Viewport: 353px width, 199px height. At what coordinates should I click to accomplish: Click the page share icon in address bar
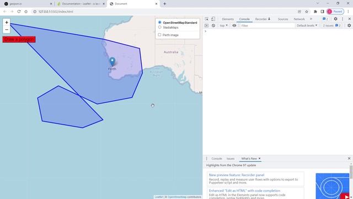299,12
